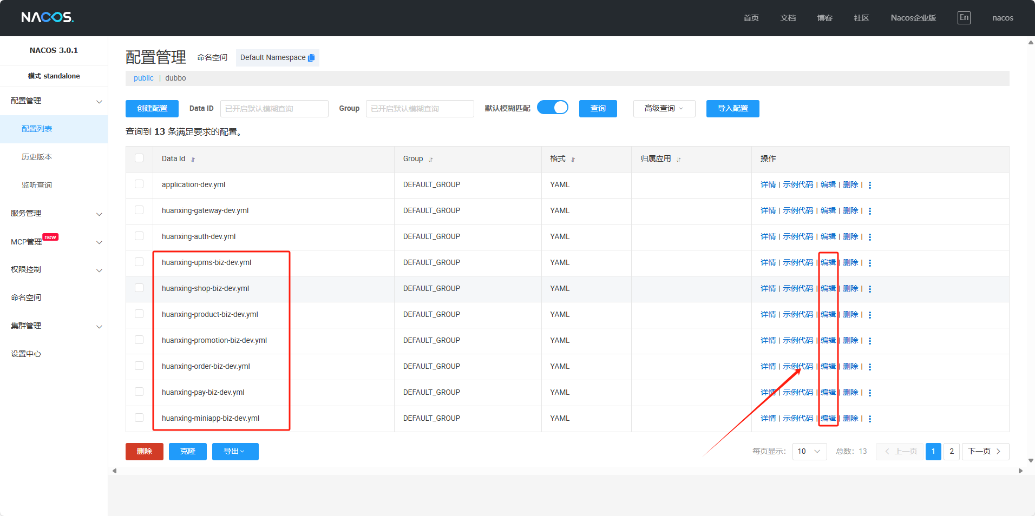
Task: Switch language with the En icon
Action: click(964, 18)
